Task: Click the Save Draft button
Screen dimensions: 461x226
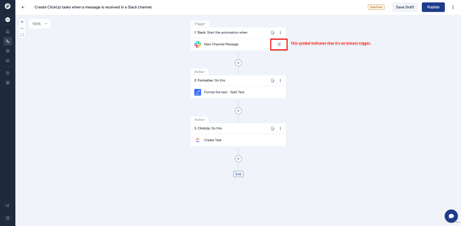Action: 405,7
